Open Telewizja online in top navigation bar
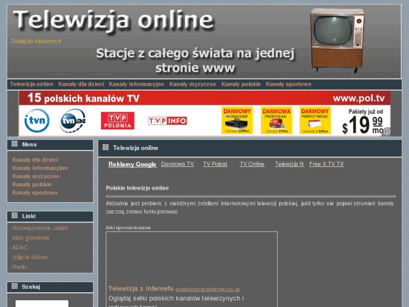Image resolution: width=409 pixels, height=307 pixels. 32,84
